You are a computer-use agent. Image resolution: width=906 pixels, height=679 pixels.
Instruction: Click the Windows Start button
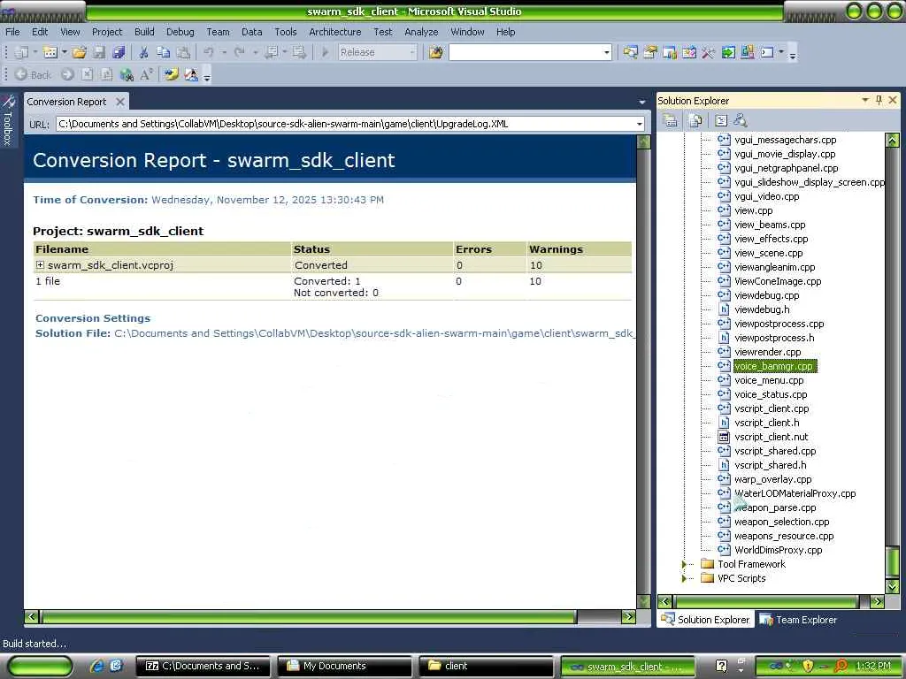[x=39, y=666]
